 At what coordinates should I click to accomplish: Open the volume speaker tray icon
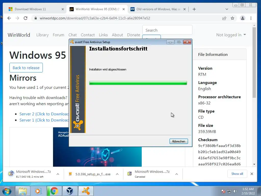click(x=235, y=191)
